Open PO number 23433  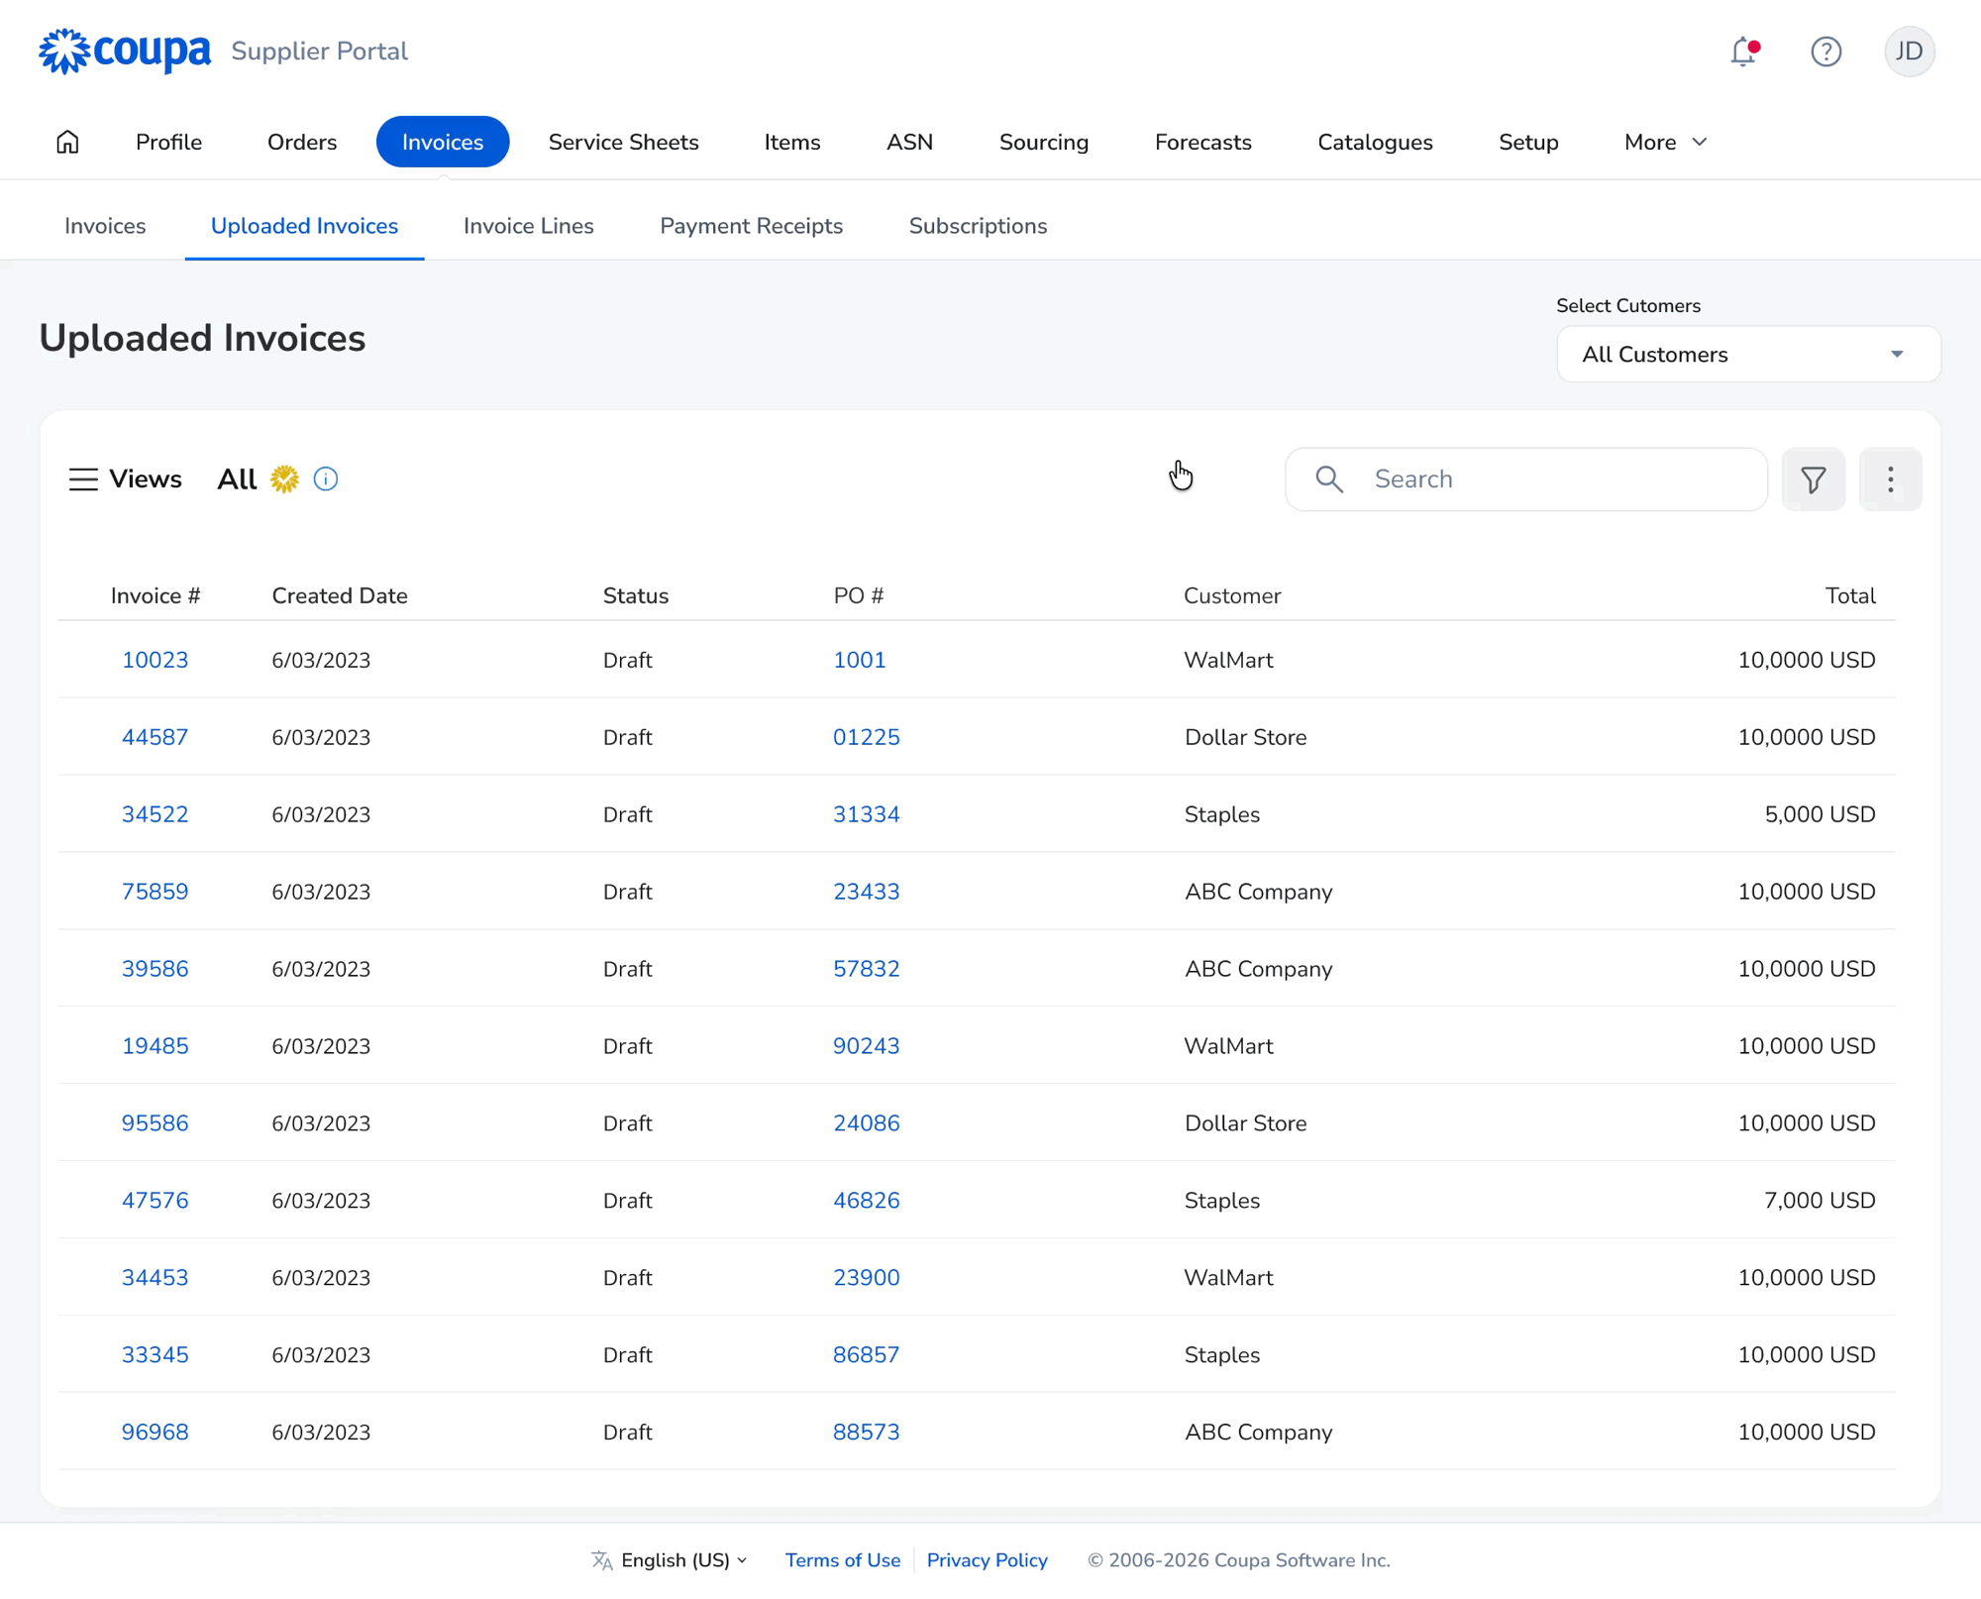pos(866,892)
